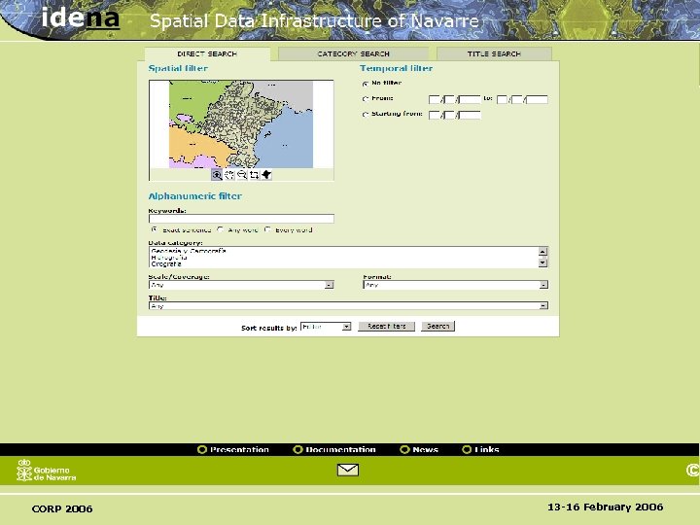This screenshot has width=700, height=525.
Task: Click the envelope contact icon
Action: (x=348, y=470)
